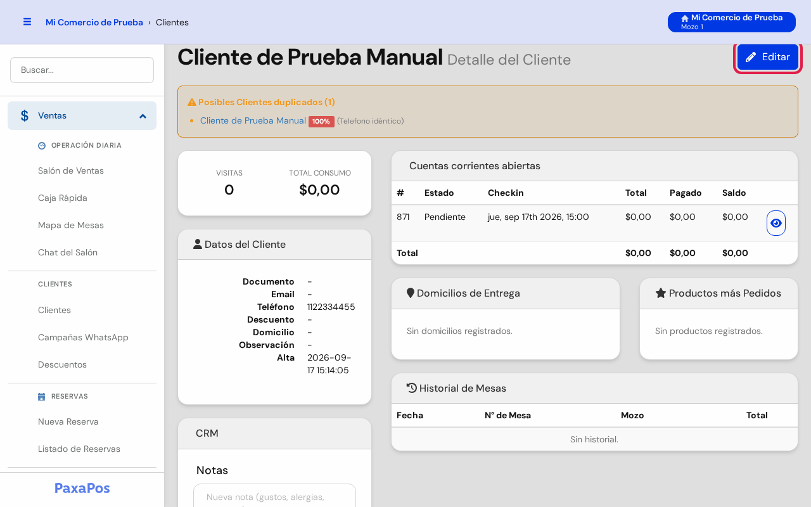Click the calendar icon next to Reservas
The image size is (811, 507).
[x=42, y=397]
